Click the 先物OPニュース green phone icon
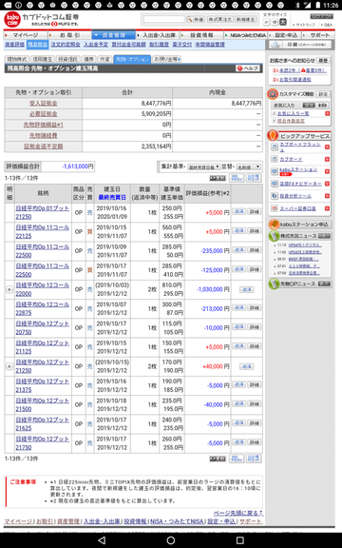This screenshot has width=342, height=548. coord(274,284)
